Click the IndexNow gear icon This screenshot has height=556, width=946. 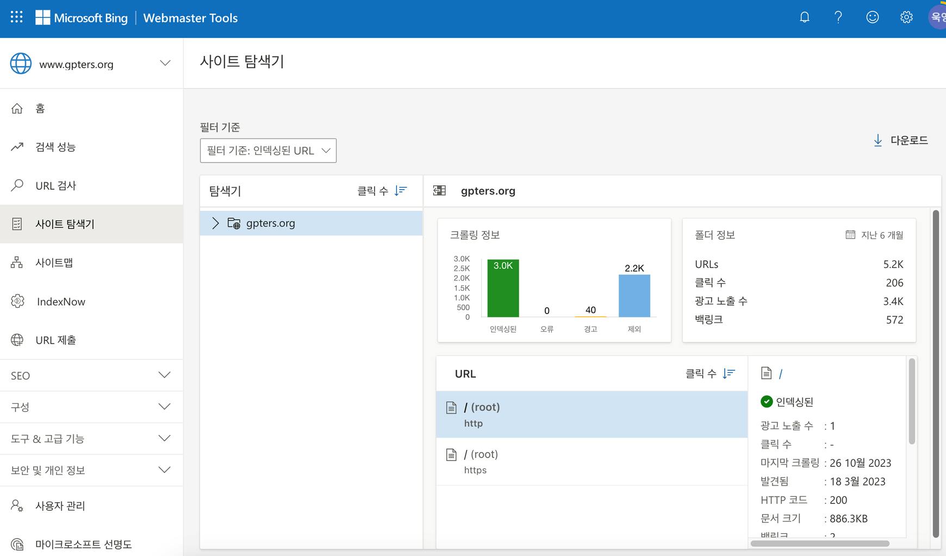[17, 301]
